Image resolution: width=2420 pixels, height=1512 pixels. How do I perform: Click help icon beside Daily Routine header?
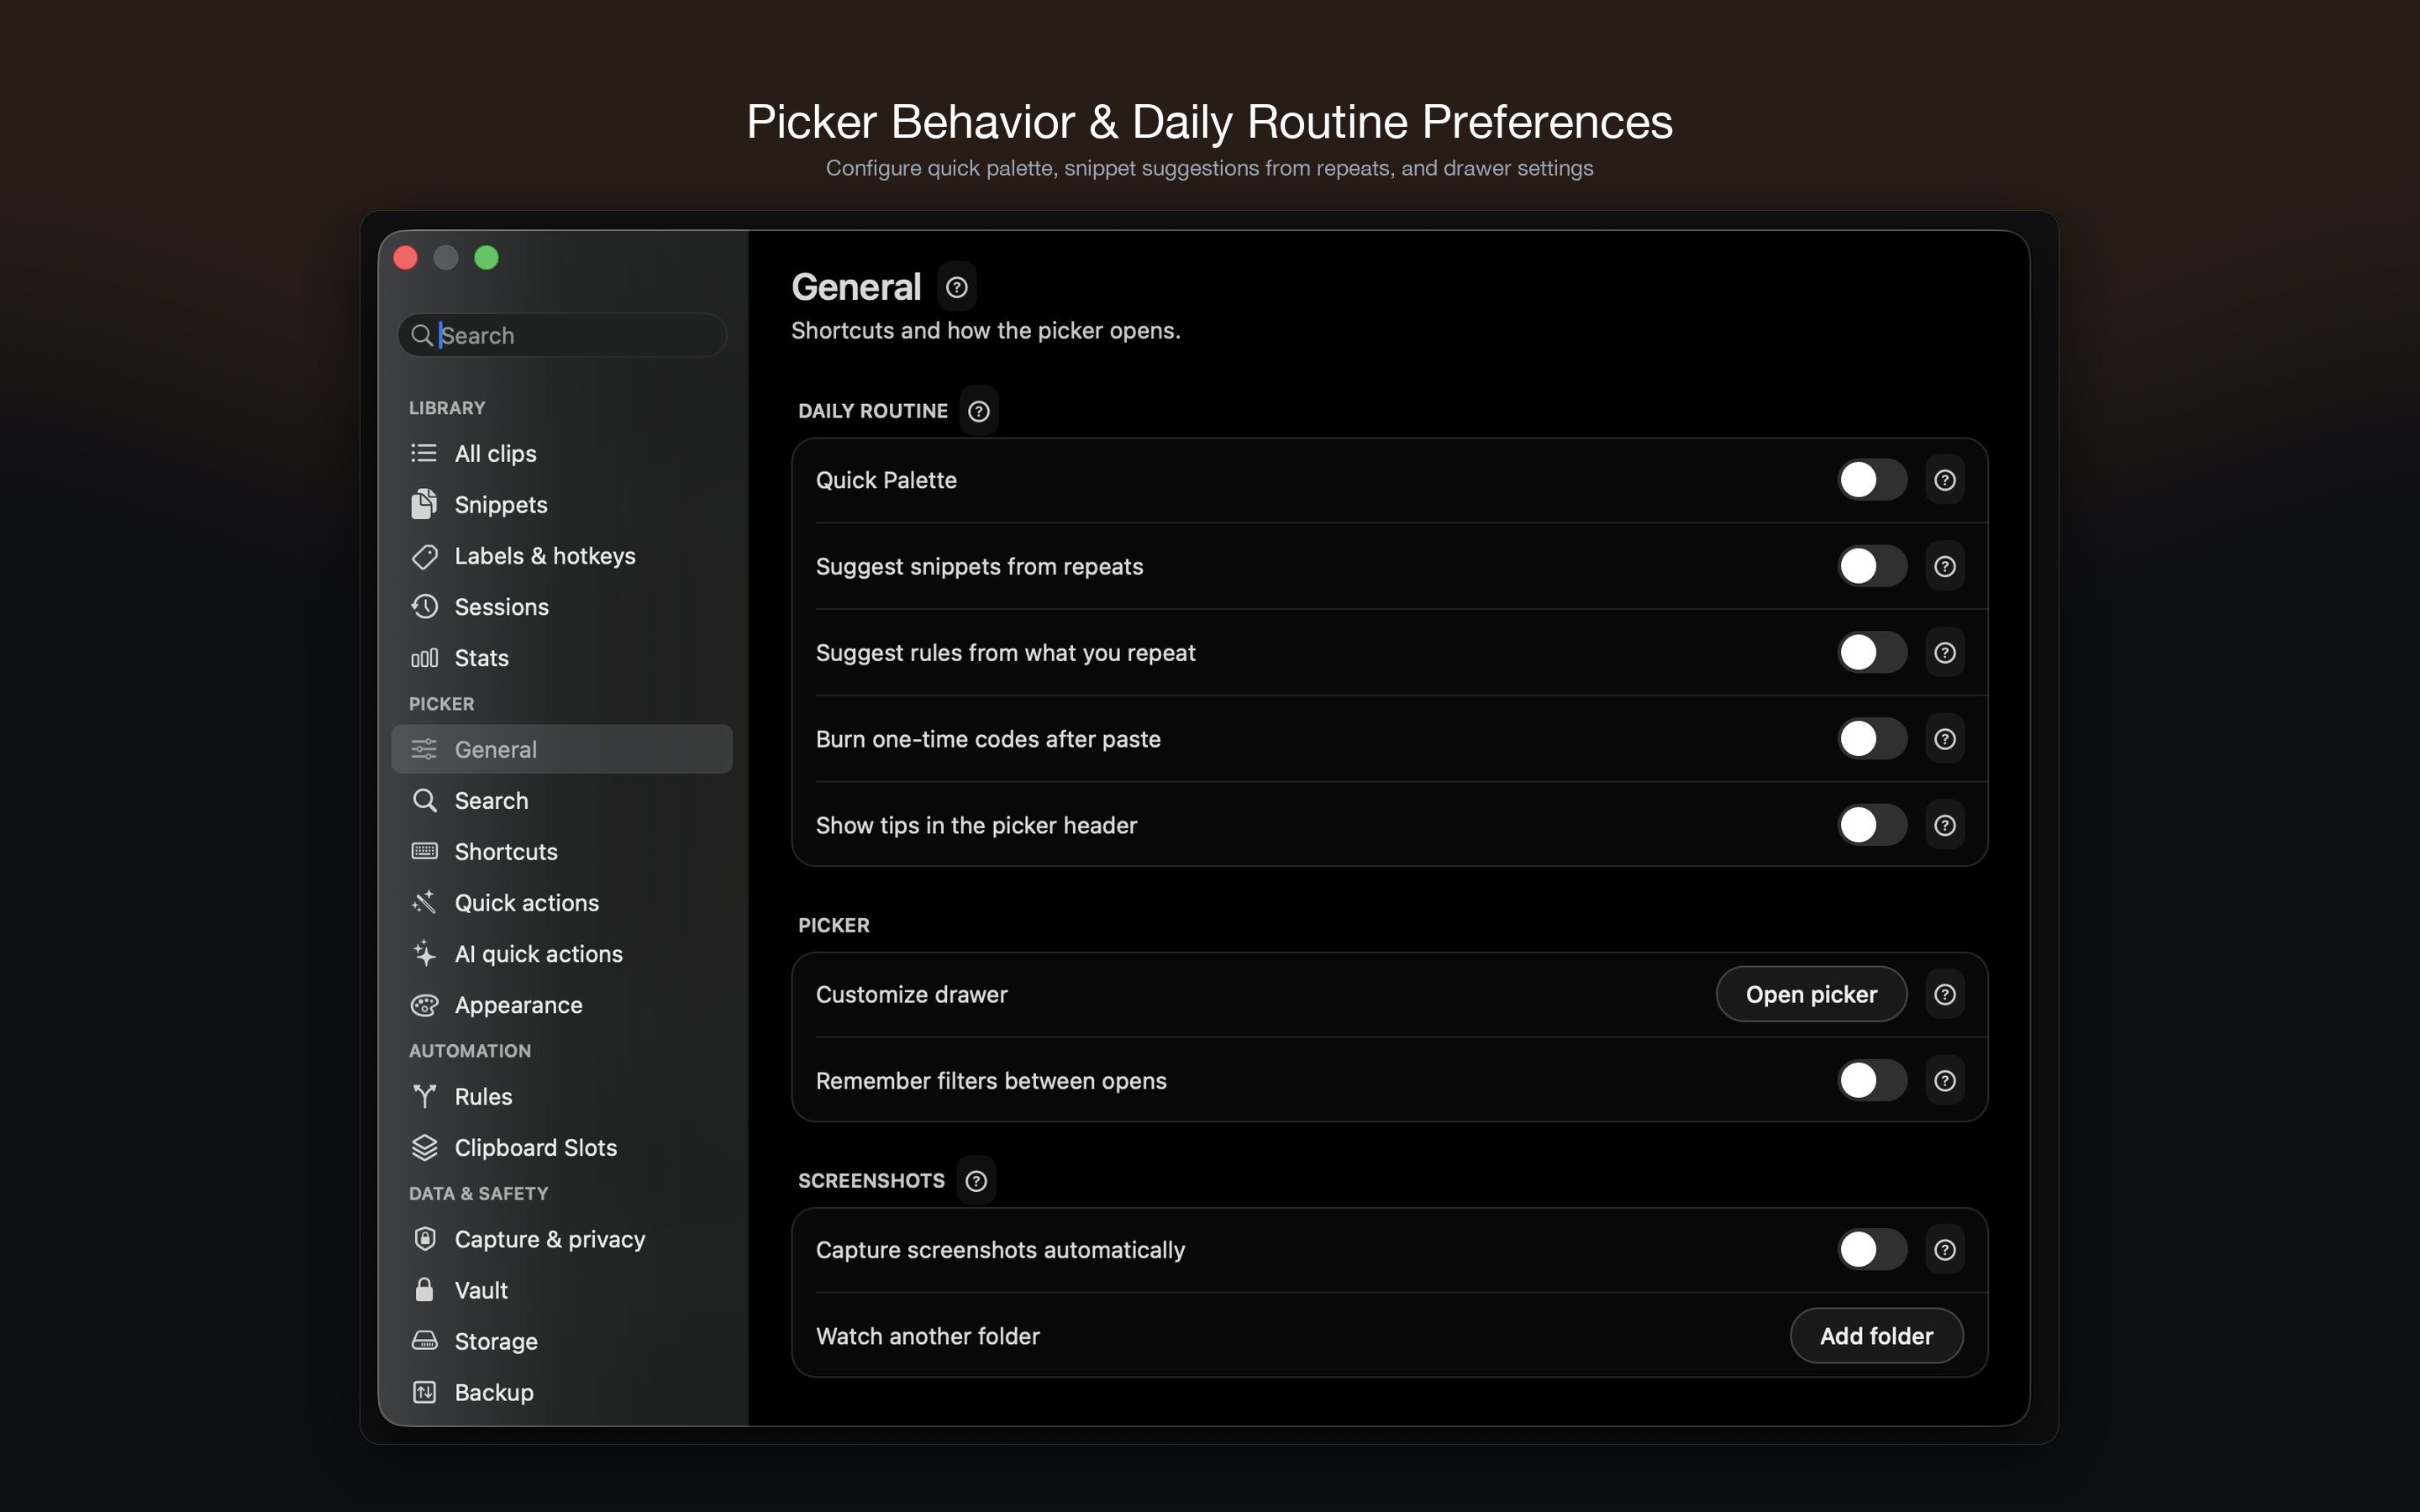(x=979, y=411)
